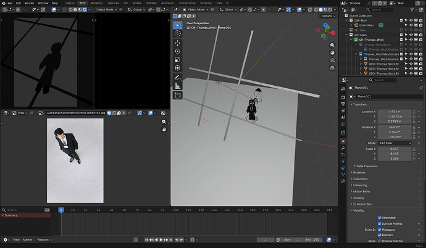Click the red X axis on the navigation gizmo
The height and width of the screenshot is (248, 426).
pos(333,33)
